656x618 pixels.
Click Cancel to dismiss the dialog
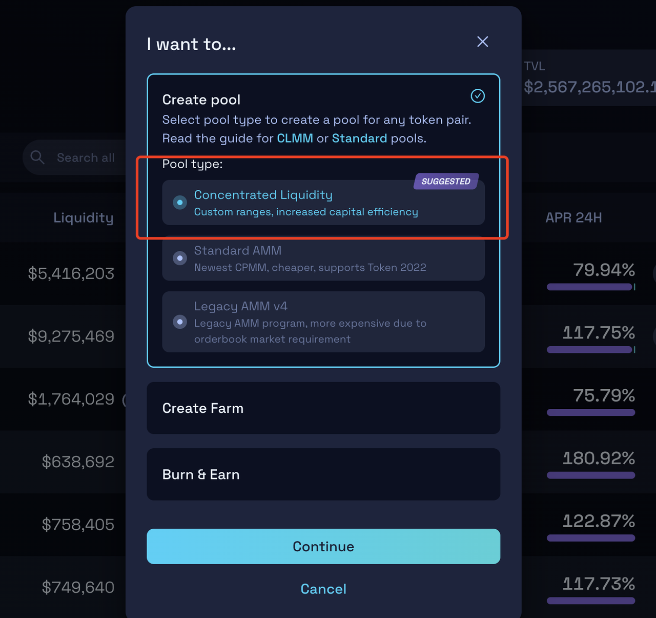click(323, 589)
